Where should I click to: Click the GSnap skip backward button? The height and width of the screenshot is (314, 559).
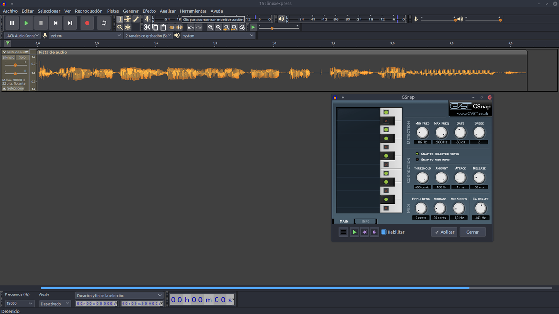pos(365,232)
